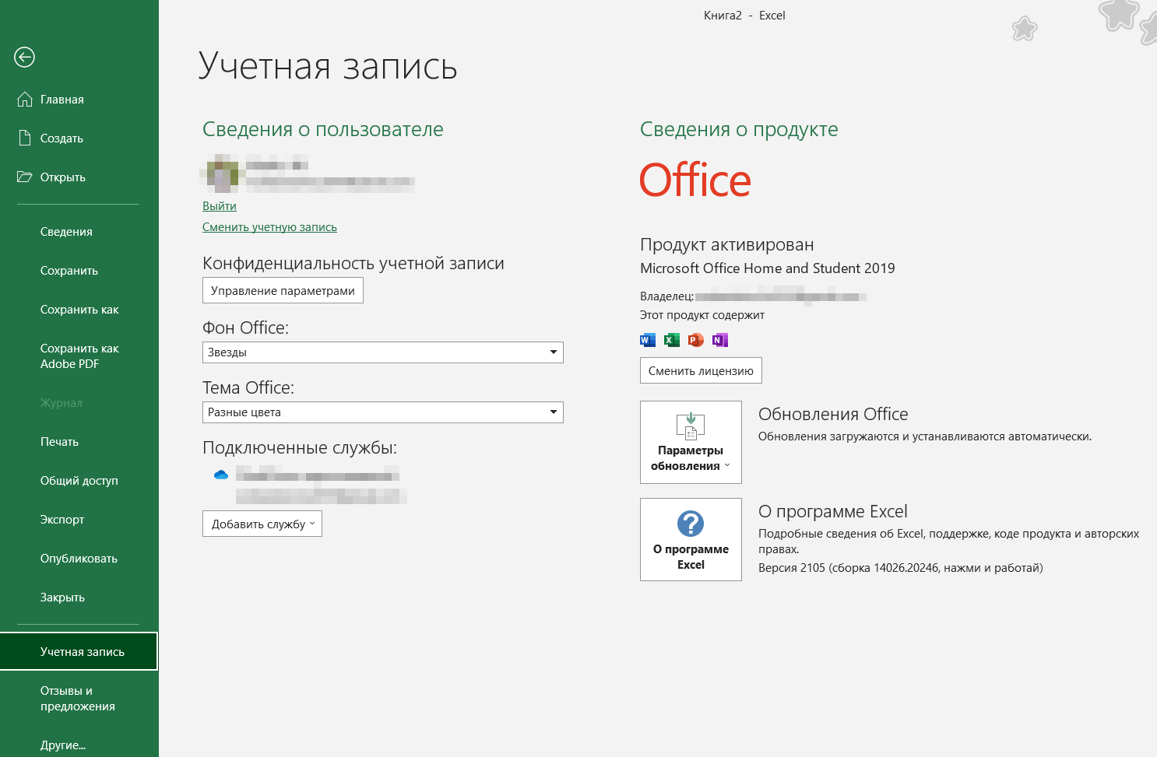This screenshot has width=1157, height=757.
Task: Open the Печать section
Action: coord(79,441)
